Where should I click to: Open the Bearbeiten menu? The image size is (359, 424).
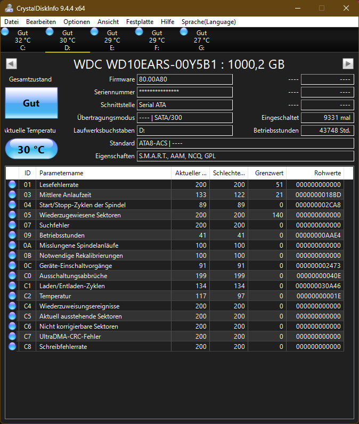[x=41, y=22]
